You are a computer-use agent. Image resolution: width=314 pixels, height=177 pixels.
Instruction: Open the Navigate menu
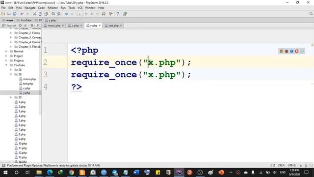pyautogui.click(x=30, y=8)
